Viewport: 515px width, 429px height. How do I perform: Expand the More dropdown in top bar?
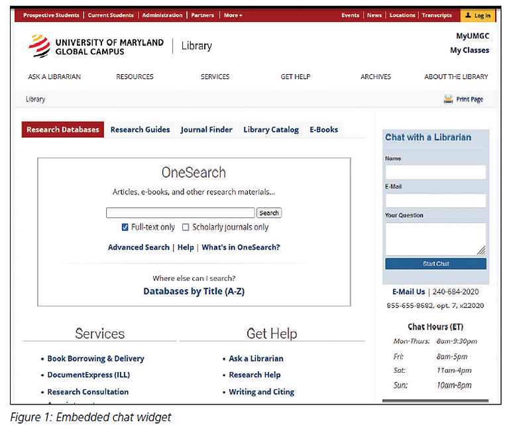pos(233,15)
